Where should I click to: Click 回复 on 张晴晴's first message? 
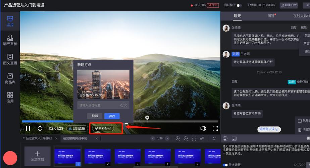(294, 28)
